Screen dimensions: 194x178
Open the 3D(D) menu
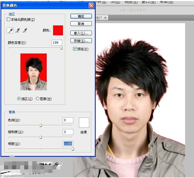pyautogui.click(x=115, y=2)
